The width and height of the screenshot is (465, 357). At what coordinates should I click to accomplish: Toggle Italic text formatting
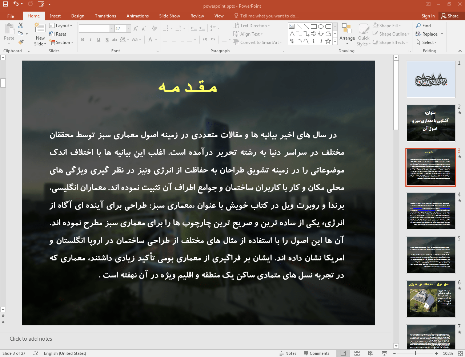tap(91, 40)
